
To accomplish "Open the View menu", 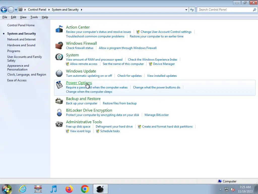I will coord(23,17).
